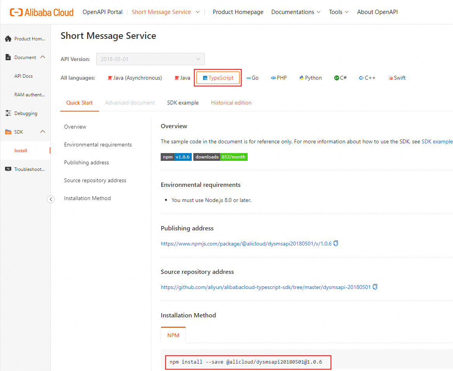The image size is (453, 371).
Task: Switch to the Historical edition tab
Action: [x=231, y=103]
